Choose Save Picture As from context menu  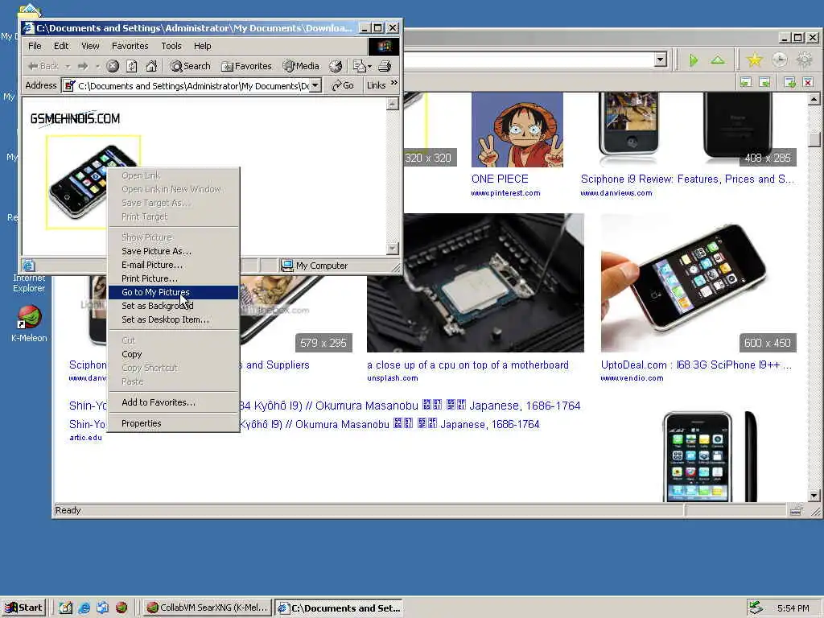tap(174, 251)
